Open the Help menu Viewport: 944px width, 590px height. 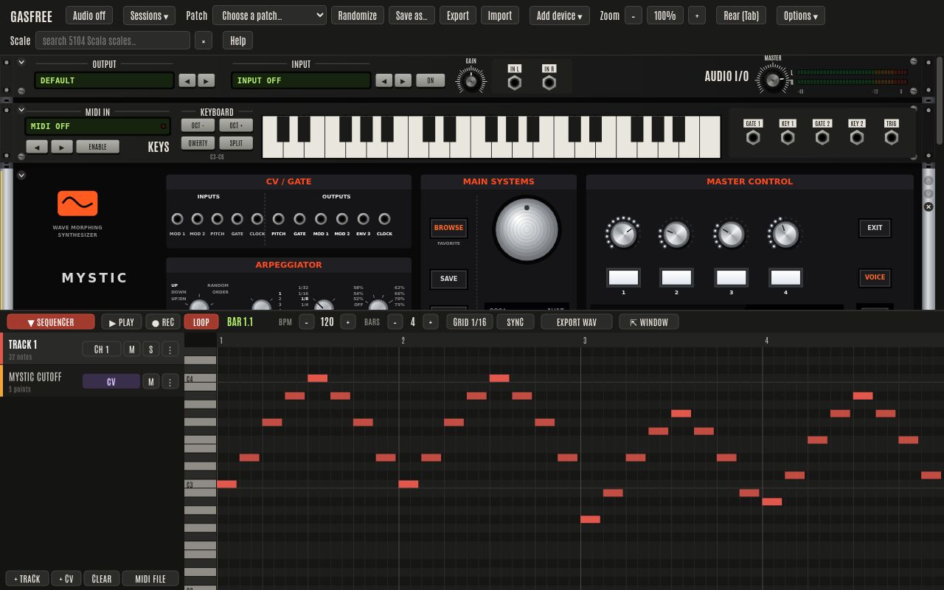click(x=237, y=41)
